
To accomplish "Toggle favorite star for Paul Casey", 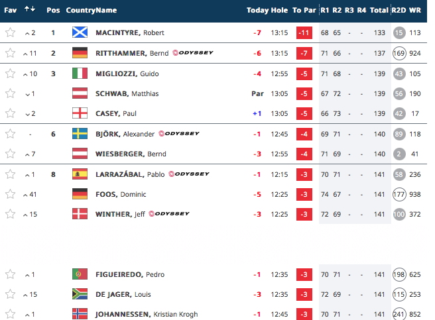I will pyautogui.click(x=10, y=113).
